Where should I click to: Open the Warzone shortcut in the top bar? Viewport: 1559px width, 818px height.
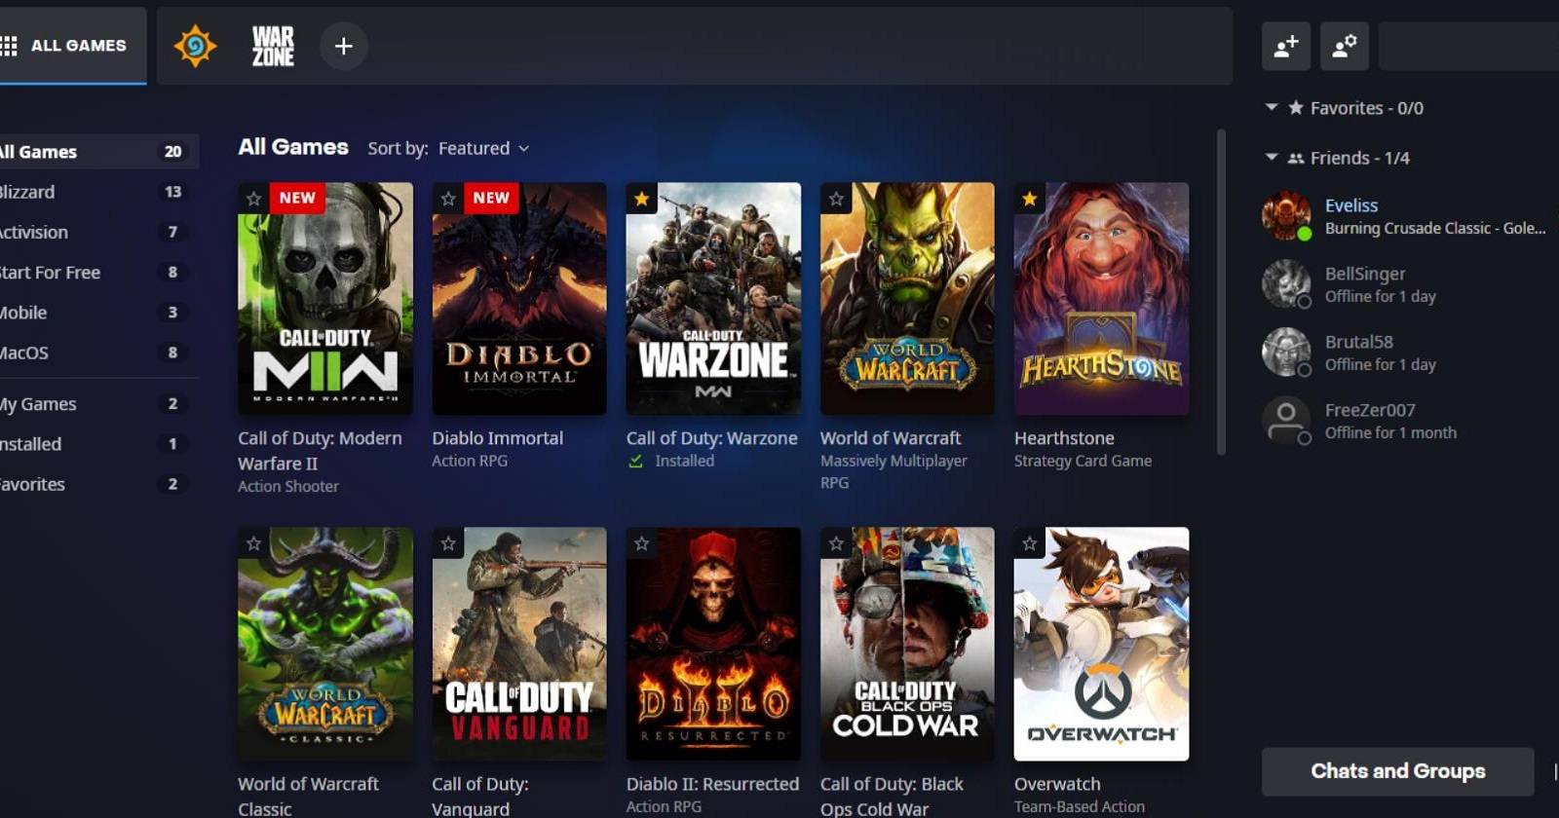click(273, 46)
